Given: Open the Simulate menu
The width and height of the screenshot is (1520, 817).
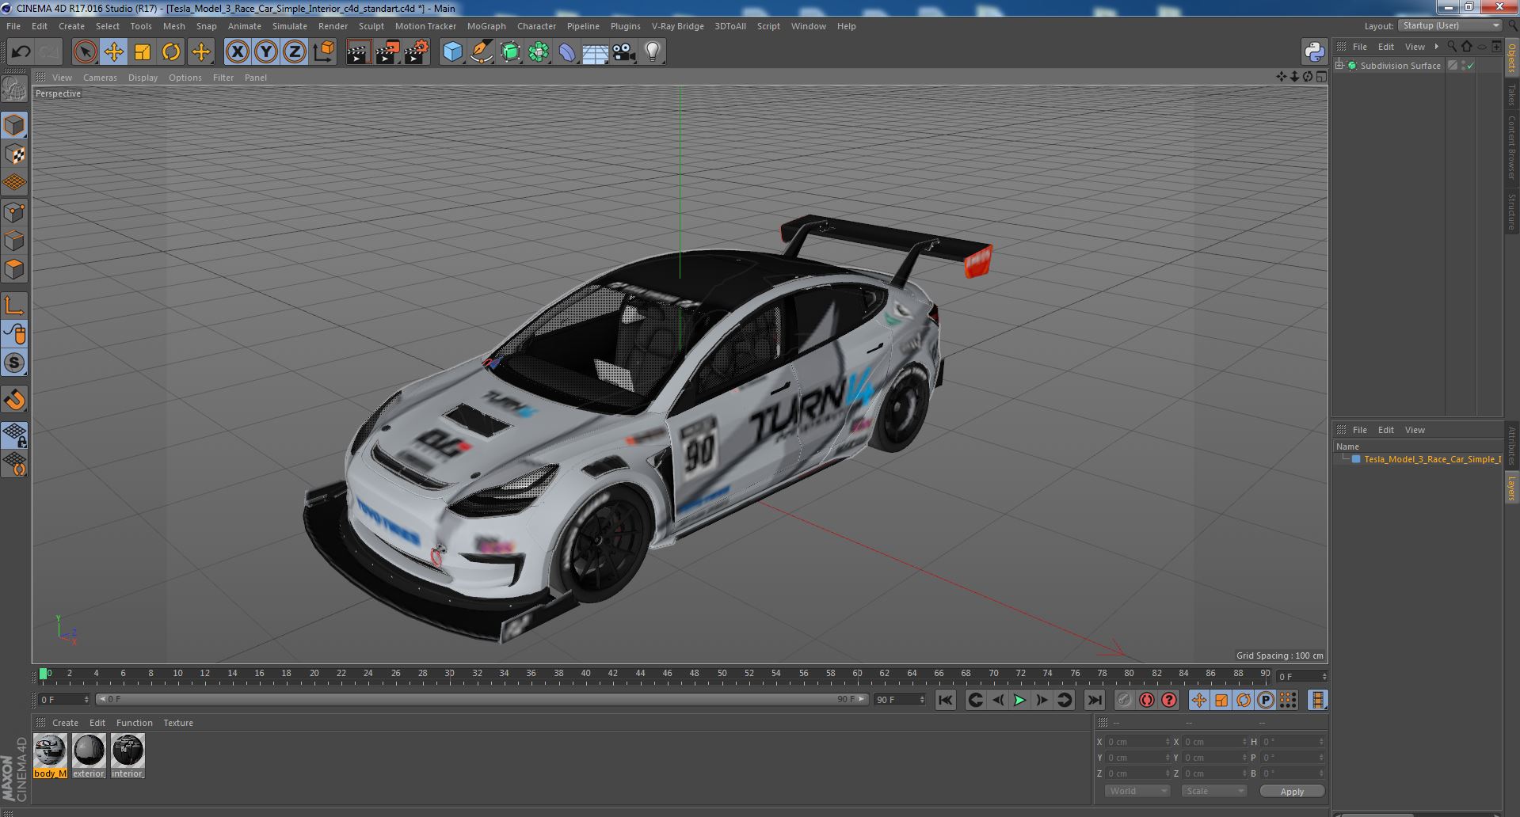Looking at the screenshot, I should coord(290,26).
